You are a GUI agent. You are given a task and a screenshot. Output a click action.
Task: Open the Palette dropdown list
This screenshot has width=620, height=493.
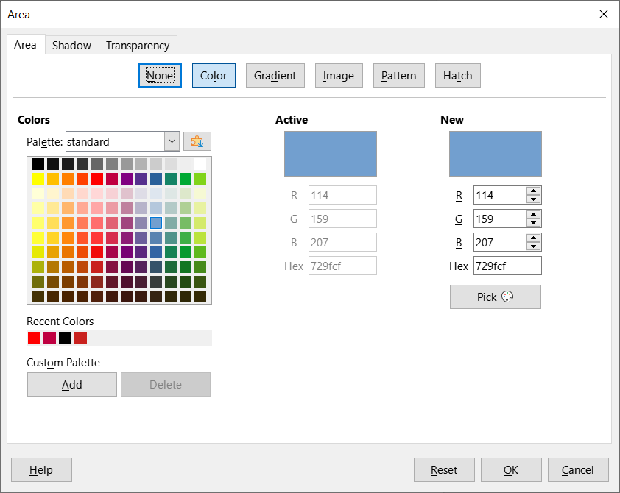pyautogui.click(x=172, y=141)
